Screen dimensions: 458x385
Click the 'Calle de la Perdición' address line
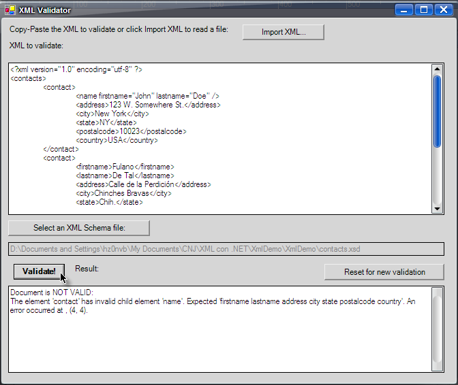(x=143, y=184)
